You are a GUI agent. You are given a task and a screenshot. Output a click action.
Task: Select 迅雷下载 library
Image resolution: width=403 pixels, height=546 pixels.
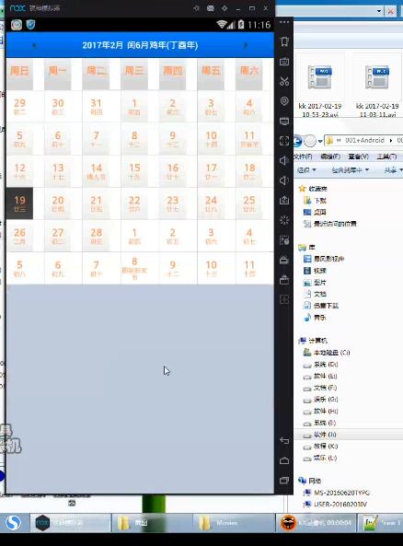coord(321,306)
